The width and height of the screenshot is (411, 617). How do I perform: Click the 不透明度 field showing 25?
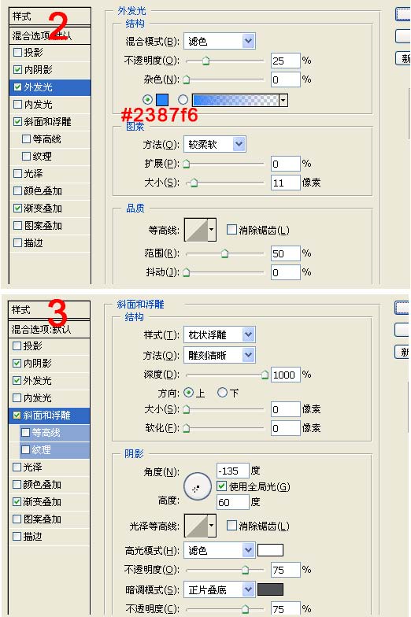[285, 61]
